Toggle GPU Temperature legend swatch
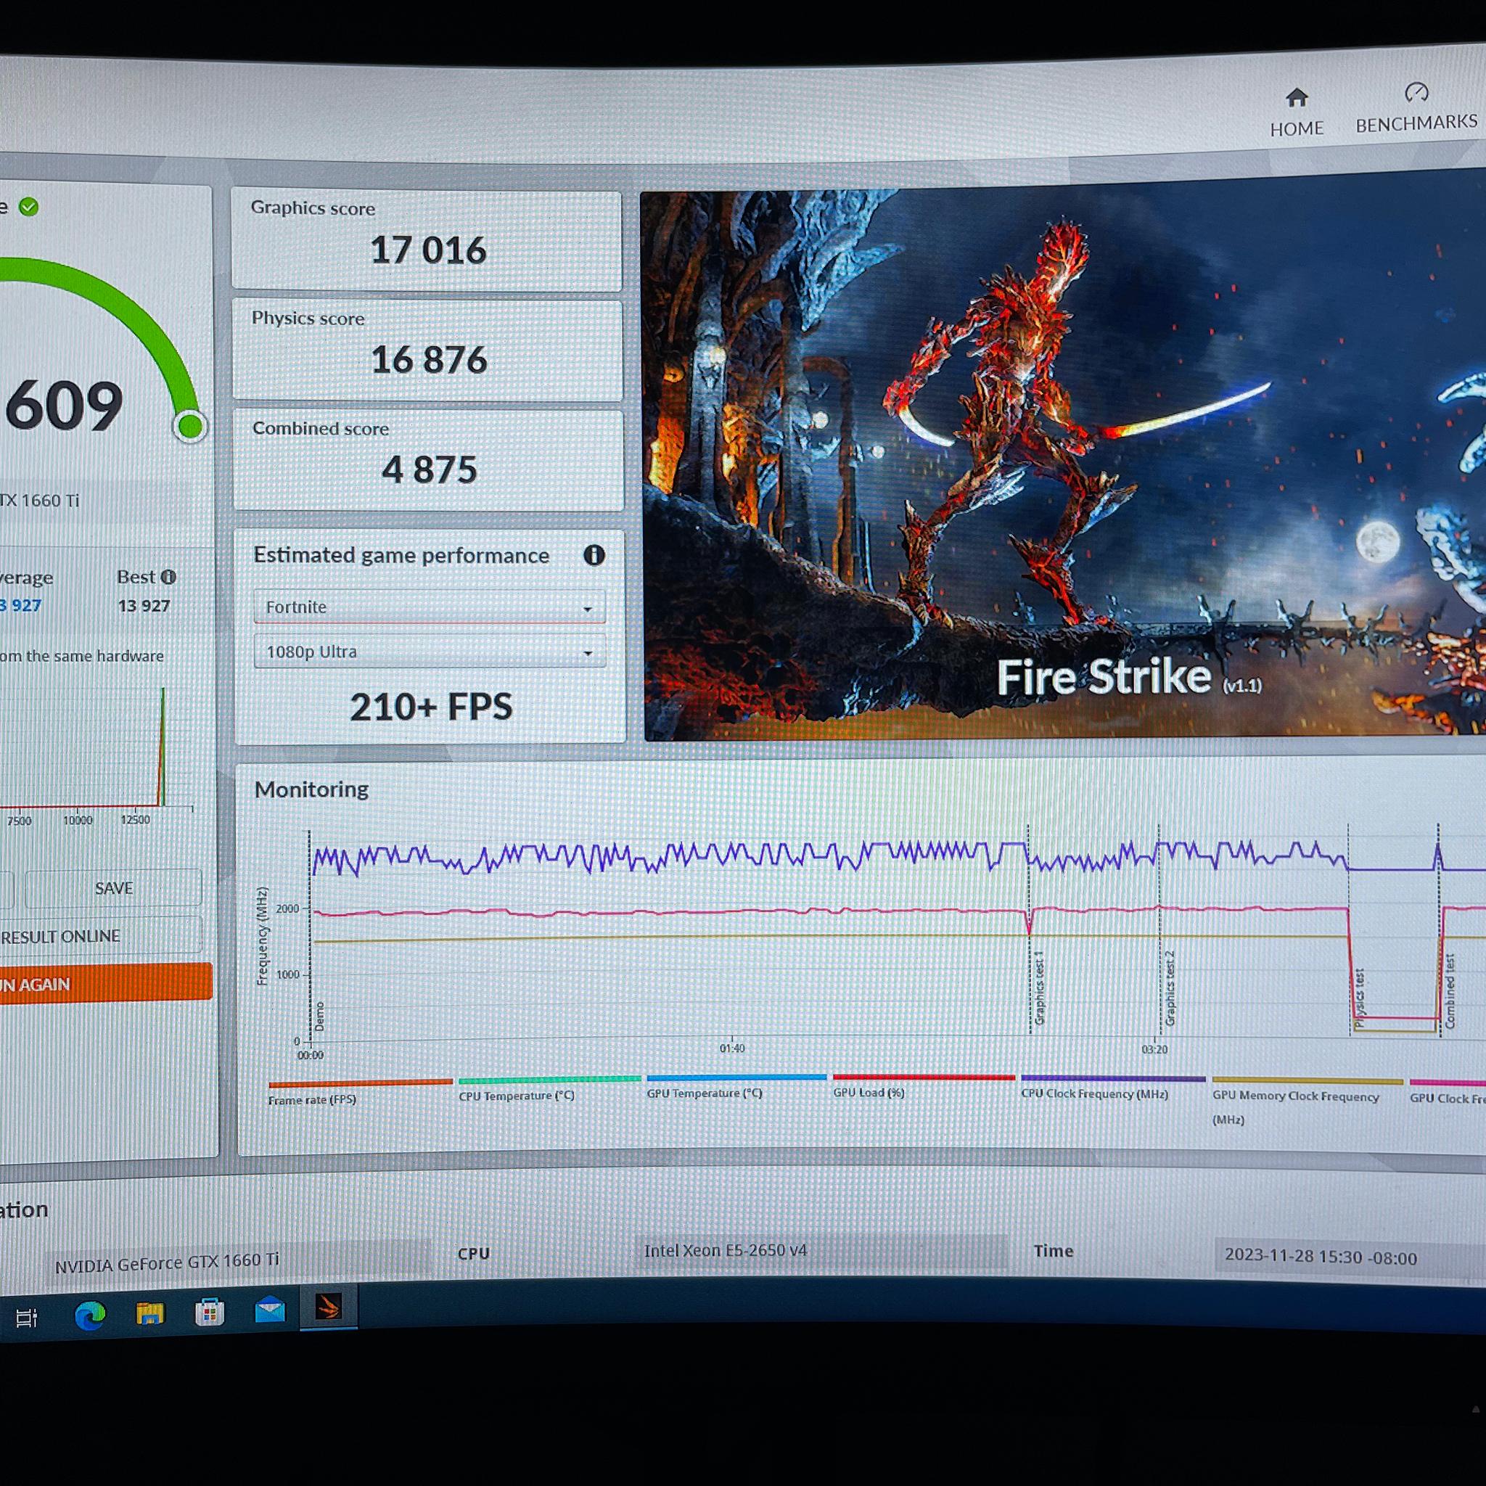The height and width of the screenshot is (1486, 1486). pyautogui.click(x=736, y=1077)
